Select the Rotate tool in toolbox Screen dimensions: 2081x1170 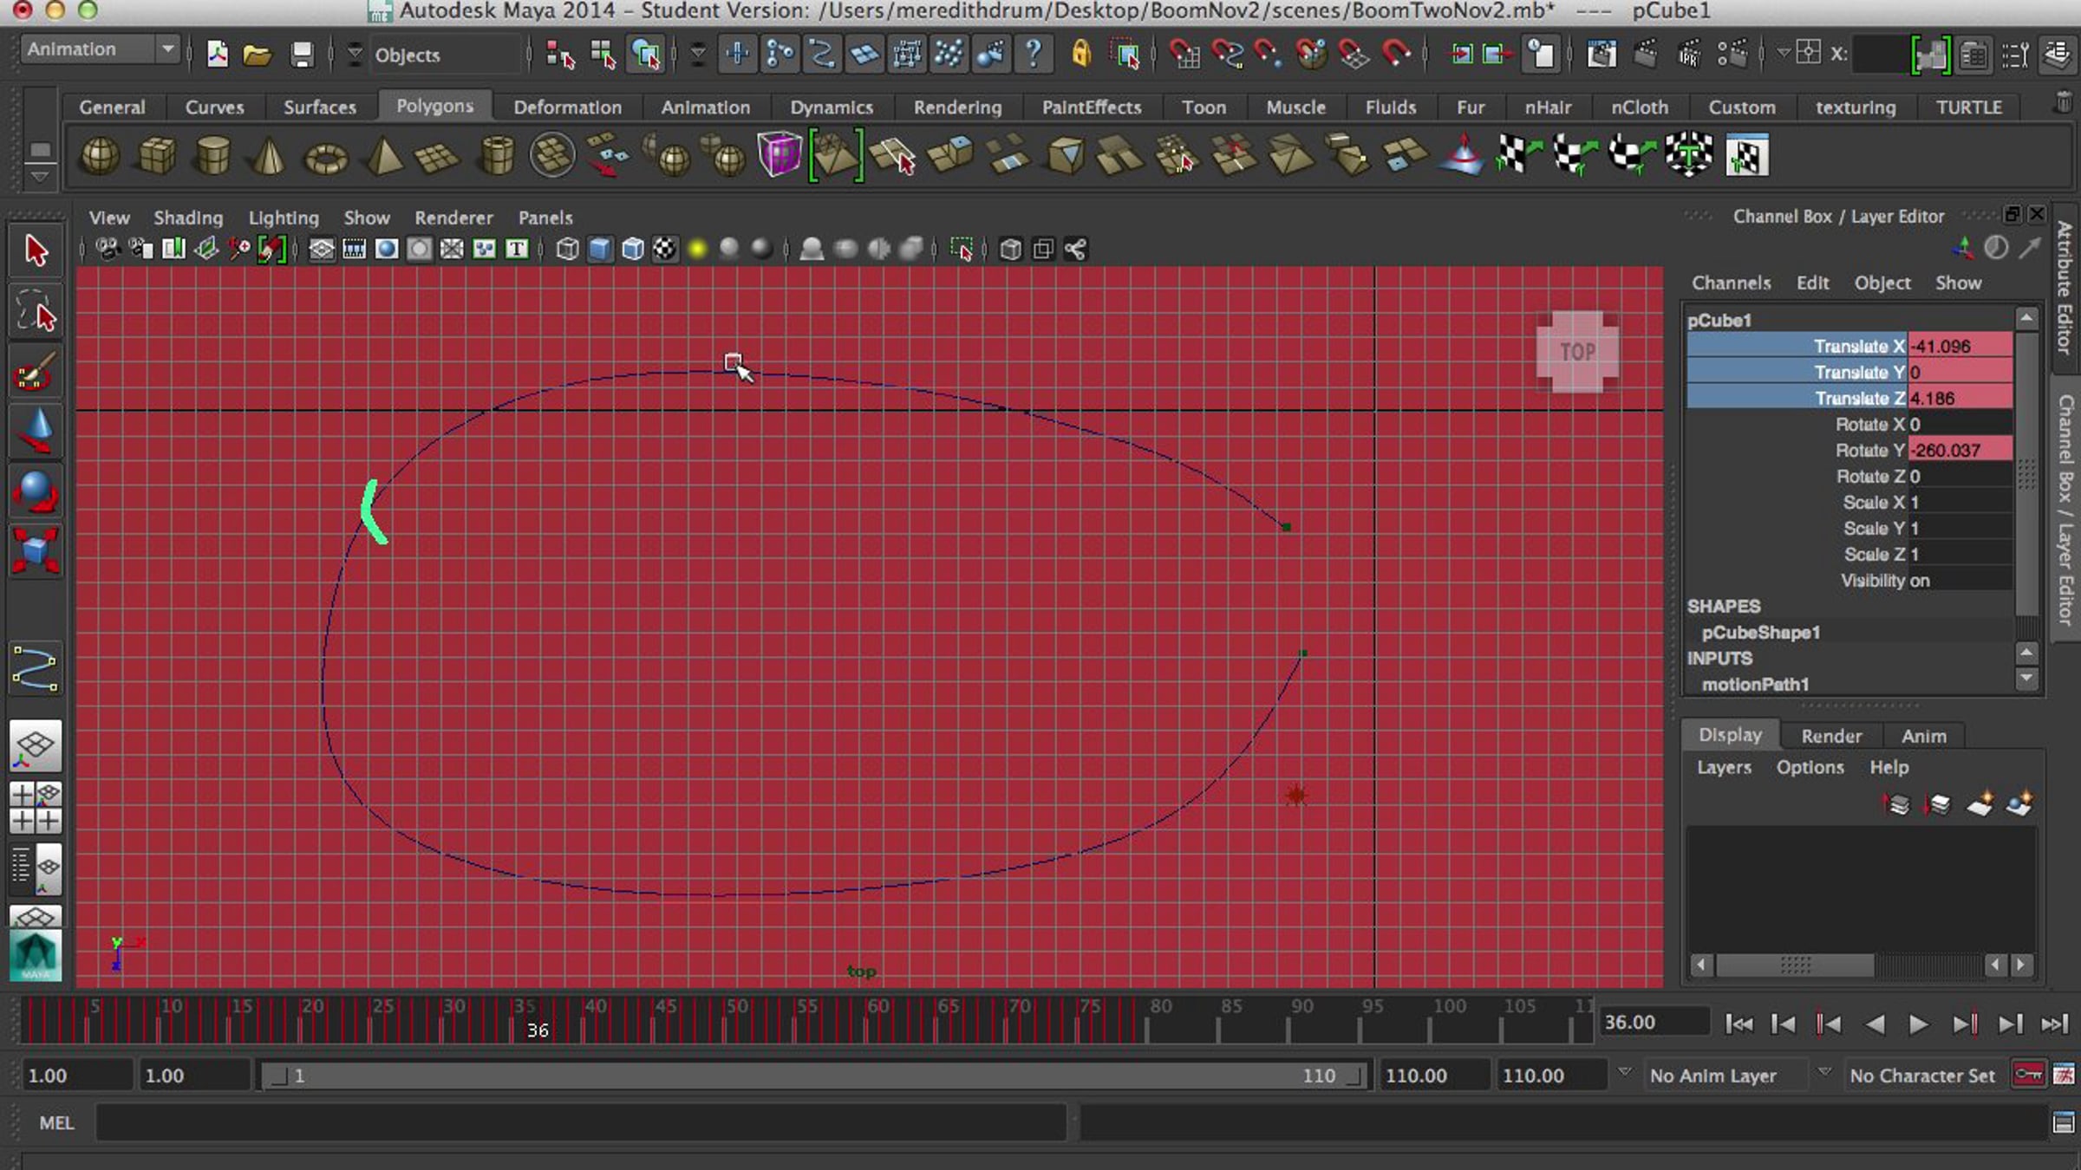pos(36,491)
